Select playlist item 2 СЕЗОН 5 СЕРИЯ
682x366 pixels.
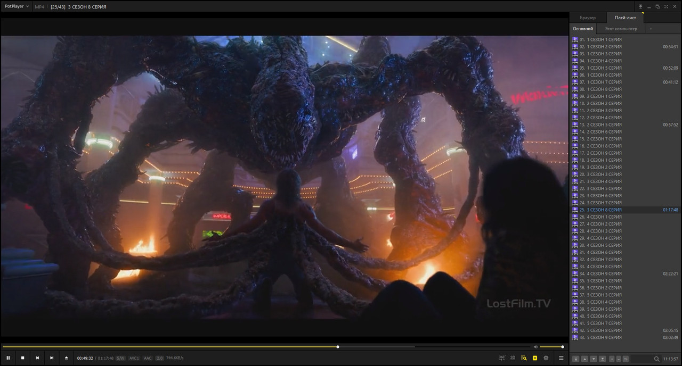[x=625, y=124]
